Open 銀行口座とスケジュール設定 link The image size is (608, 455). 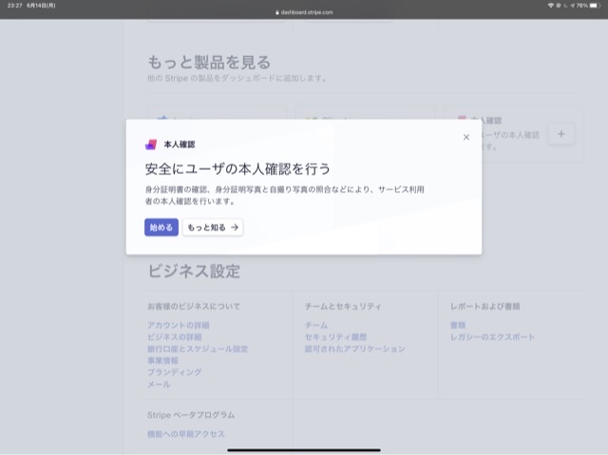point(198,349)
